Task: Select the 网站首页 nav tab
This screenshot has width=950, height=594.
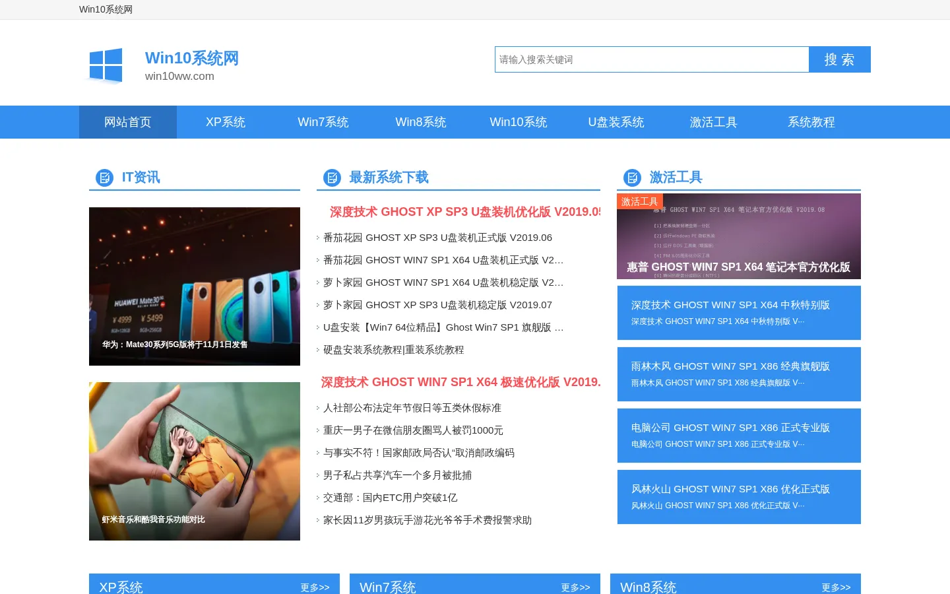Action: tap(128, 122)
